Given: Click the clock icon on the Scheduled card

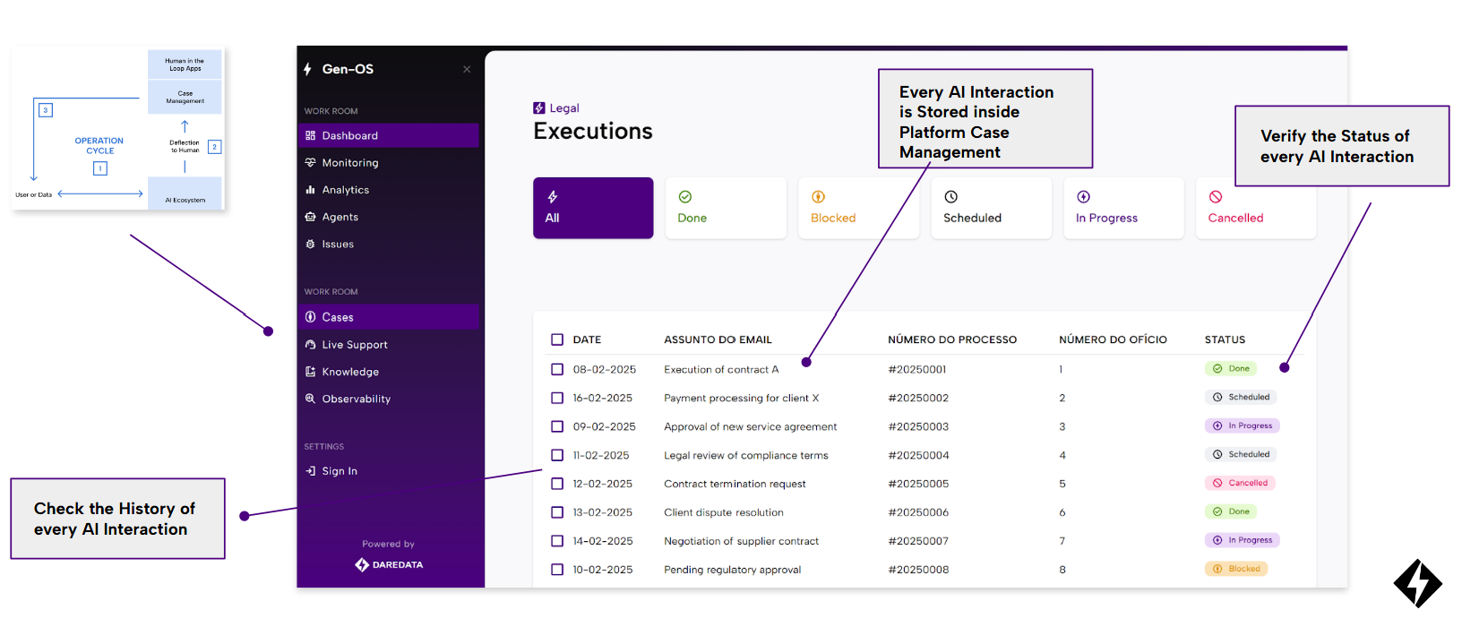Looking at the screenshot, I should click(x=950, y=196).
